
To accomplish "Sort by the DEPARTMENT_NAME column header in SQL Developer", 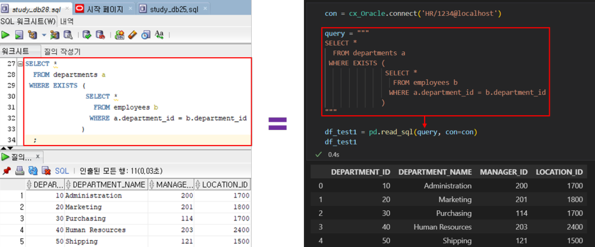I will [106, 184].
